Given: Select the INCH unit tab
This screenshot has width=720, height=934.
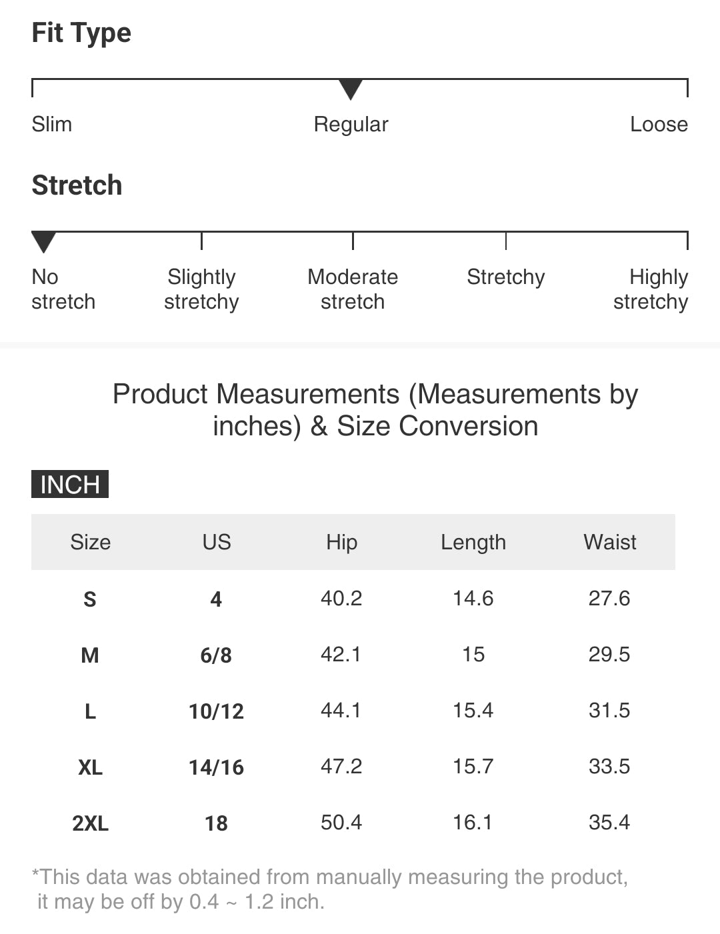Looking at the screenshot, I should point(70,484).
